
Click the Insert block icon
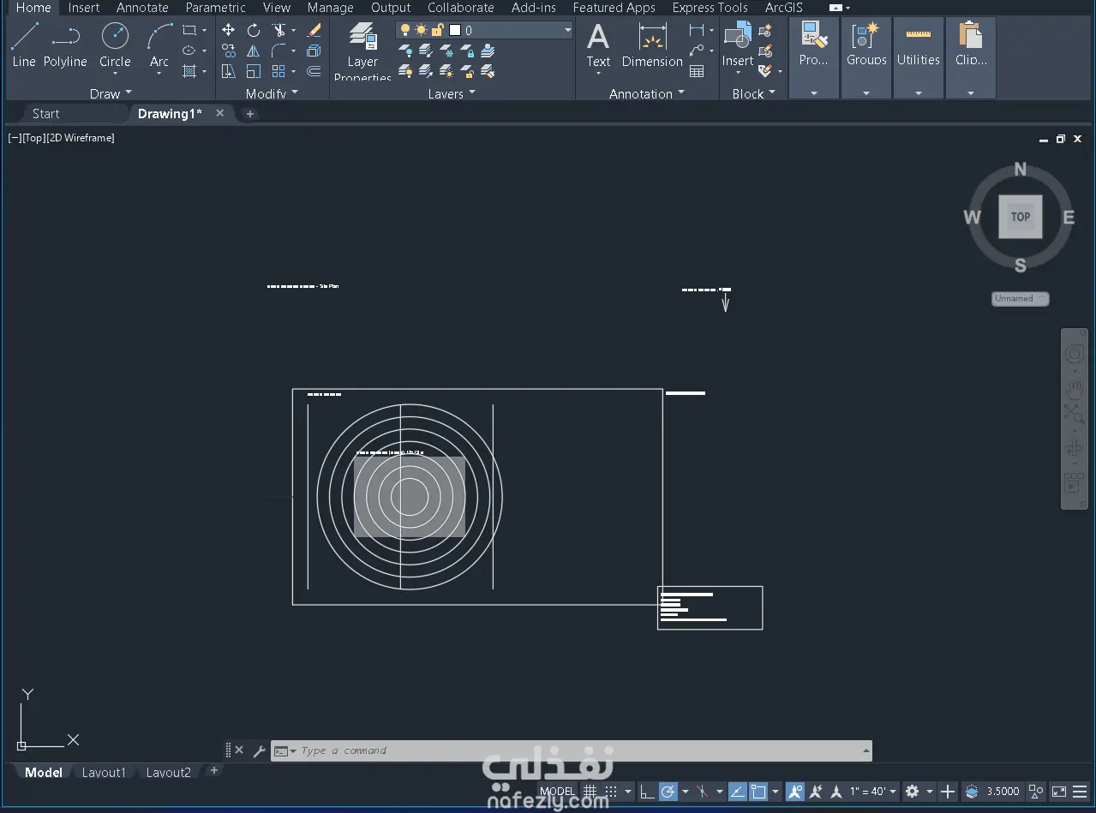(x=738, y=45)
